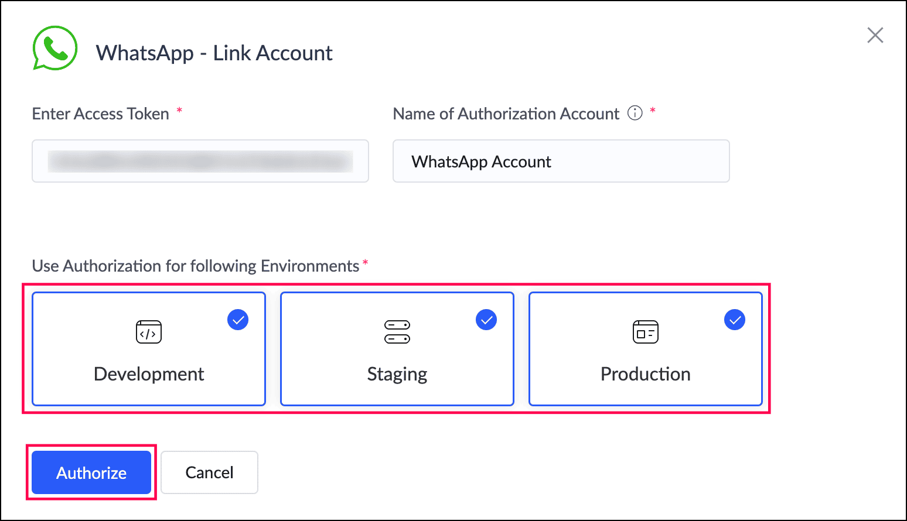Click the "Enter Access Token" label
907x521 pixels.
coord(101,114)
